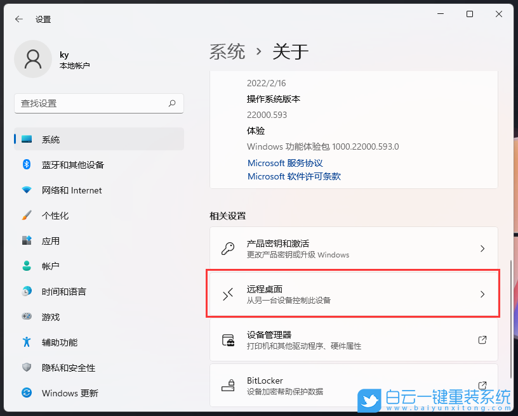Click the 隐私和安全性 shield icon
This screenshot has width=518, height=416.
point(25,368)
